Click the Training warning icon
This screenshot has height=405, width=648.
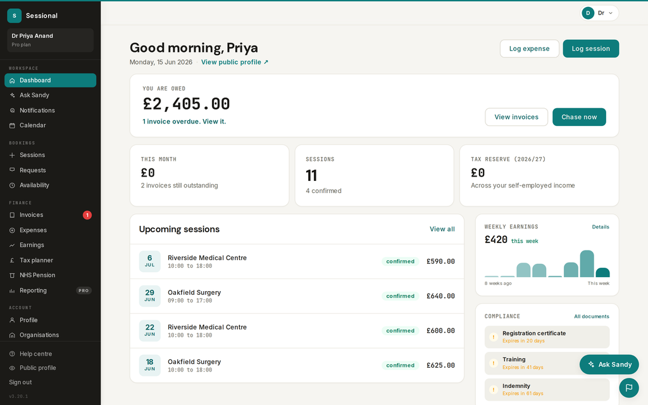pyautogui.click(x=494, y=363)
